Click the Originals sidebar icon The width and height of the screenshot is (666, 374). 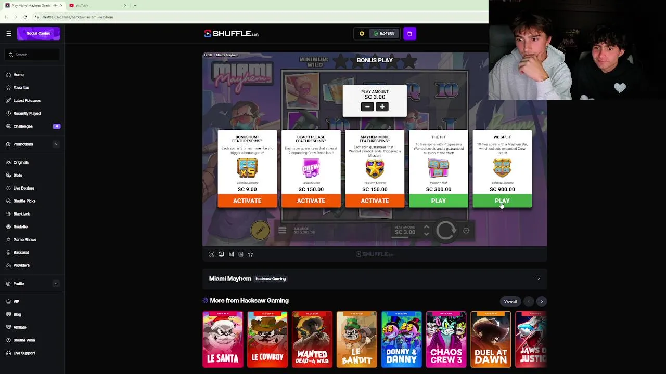point(9,163)
